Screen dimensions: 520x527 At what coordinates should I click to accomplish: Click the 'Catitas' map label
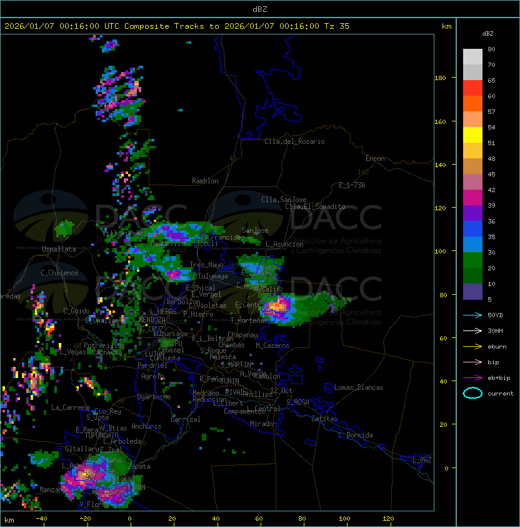coord(324,419)
